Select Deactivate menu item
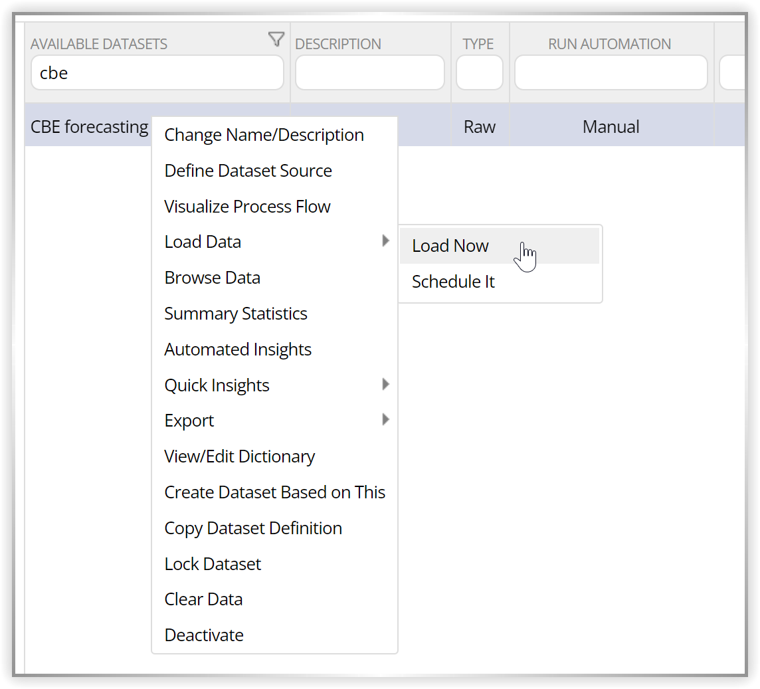 (x=274, y=636)
